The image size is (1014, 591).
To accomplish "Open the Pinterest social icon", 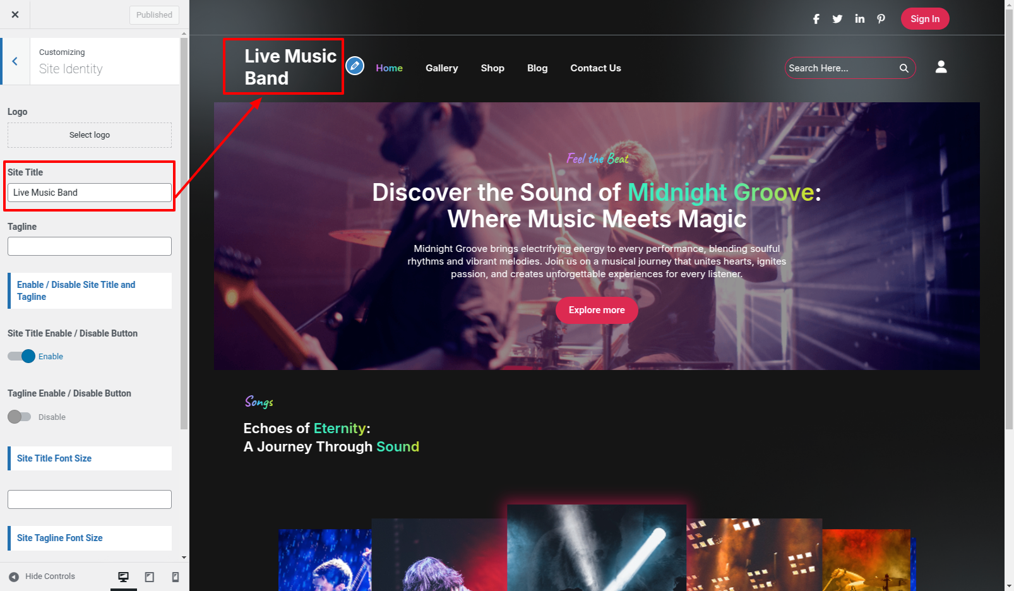I will tap(881, 19).
